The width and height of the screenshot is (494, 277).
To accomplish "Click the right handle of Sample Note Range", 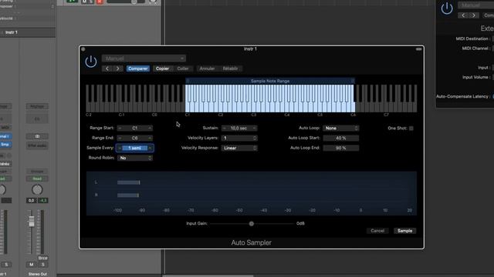I will click(x=353, y=81).
